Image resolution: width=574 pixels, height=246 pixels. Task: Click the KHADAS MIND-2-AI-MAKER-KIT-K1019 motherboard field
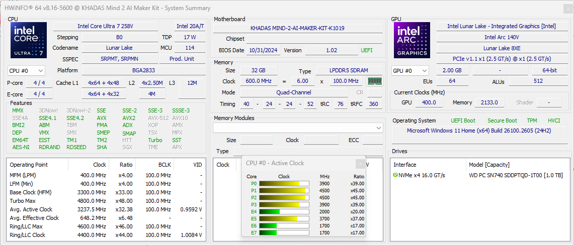point(298,28)
